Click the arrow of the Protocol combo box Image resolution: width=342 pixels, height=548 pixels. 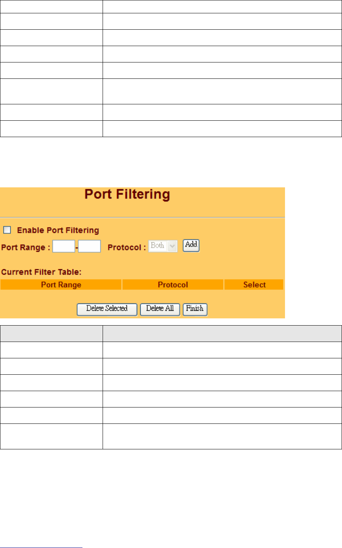click(173, 246)
